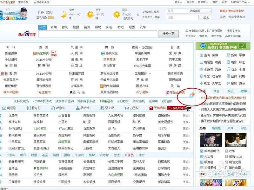Switch to the 图片 search tab
Viewport: 254px width, 190px height.
click(x=87, y=27)
